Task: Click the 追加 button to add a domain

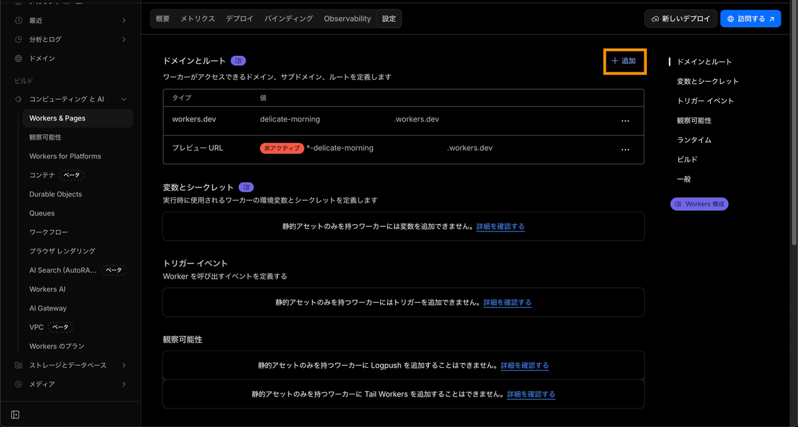Action: pos(624,61)
